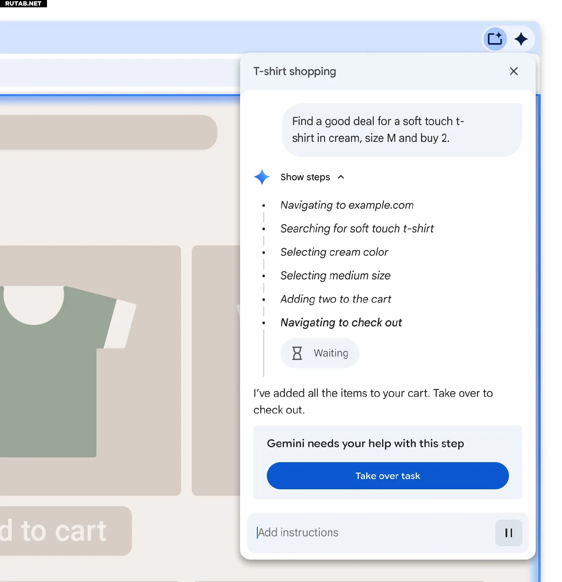Click the Selecting cream color step

tap(334, 252)
